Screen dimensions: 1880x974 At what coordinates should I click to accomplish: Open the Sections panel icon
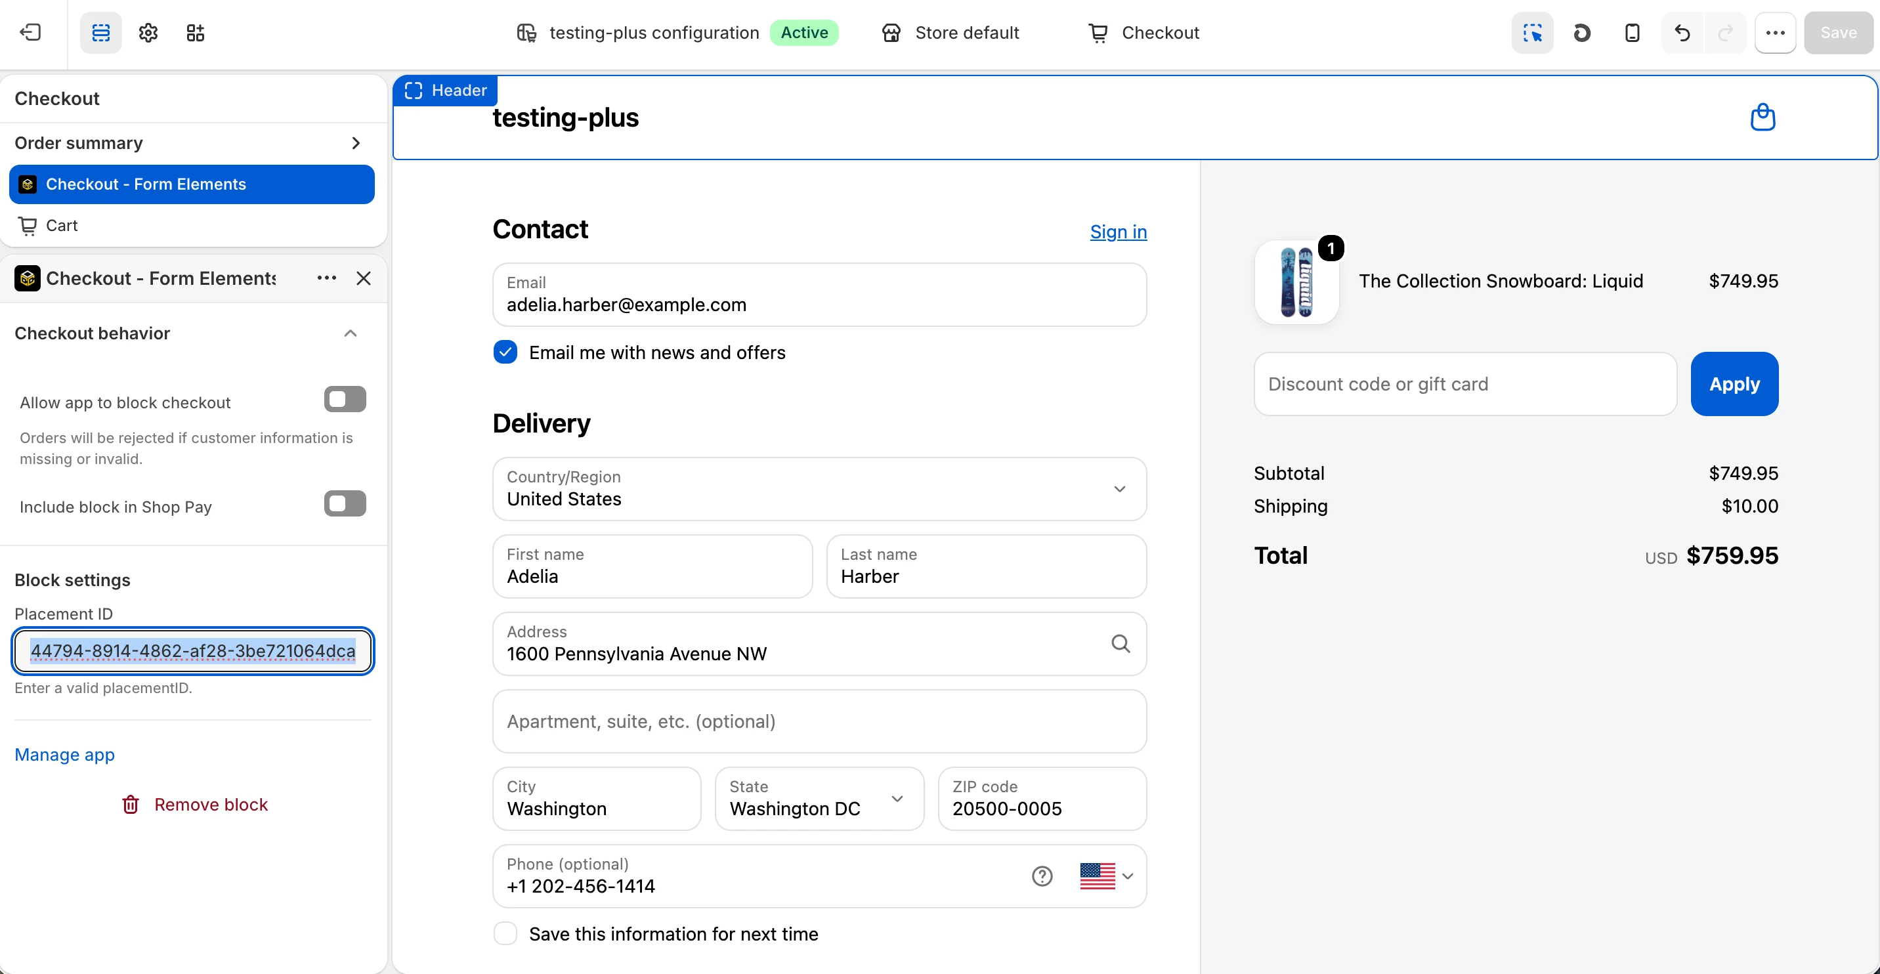point(100,32)
